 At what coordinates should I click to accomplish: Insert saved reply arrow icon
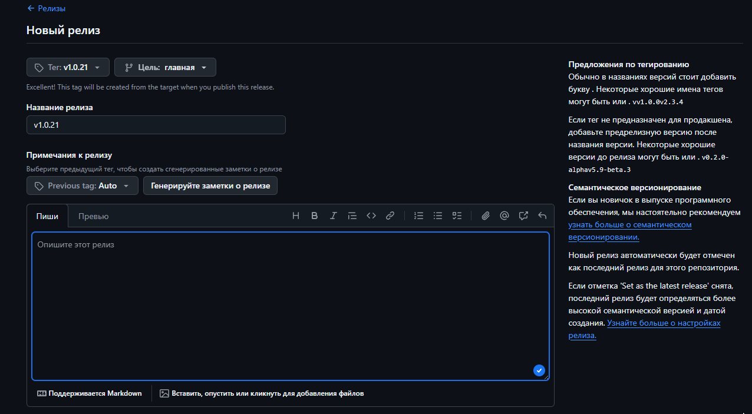[x=542, y=216]
